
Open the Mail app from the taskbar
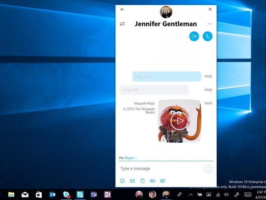click(25, 195)
